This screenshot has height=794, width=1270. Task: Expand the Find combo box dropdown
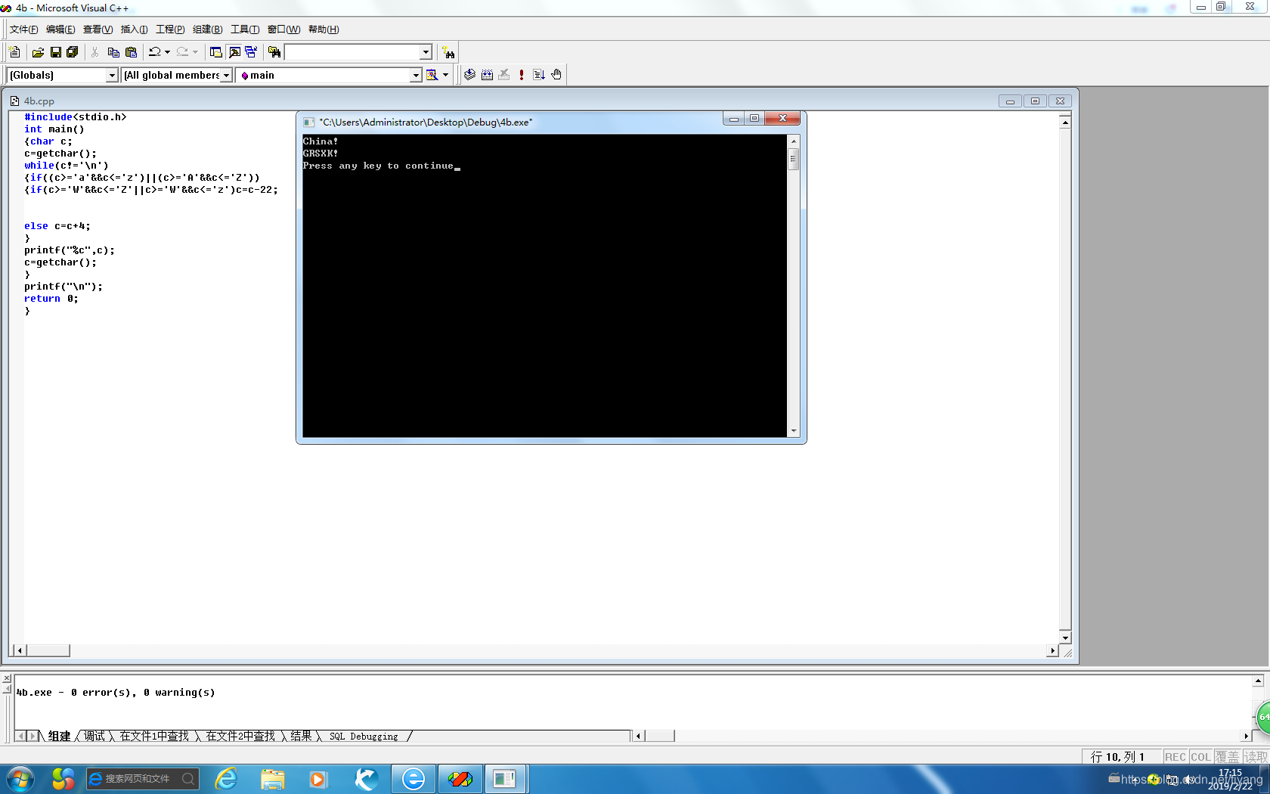pos(426,52)
